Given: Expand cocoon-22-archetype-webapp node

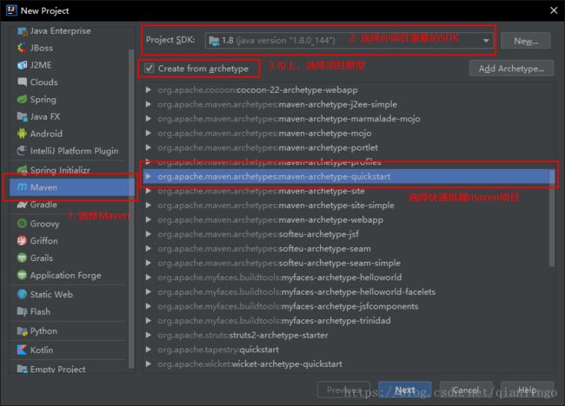Looking at the screenshot, I should pyautogui.click(x=148, y=90).
